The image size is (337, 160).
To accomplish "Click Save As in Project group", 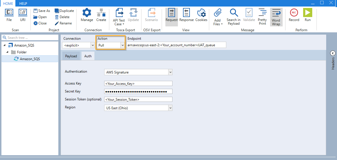I will [42, 11].
